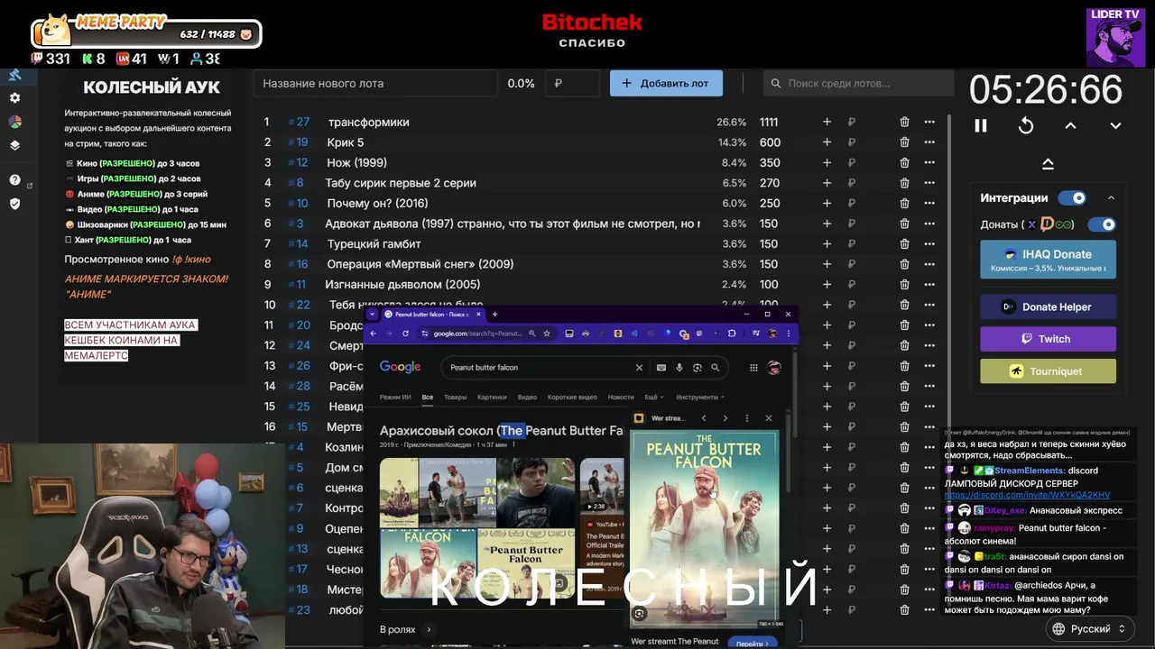Show next image in preview panel
The image size is (1155, 649).
pos(725,418)
